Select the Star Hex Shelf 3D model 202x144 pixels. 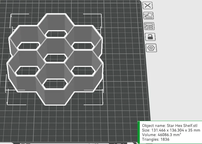tap(55, 59)
